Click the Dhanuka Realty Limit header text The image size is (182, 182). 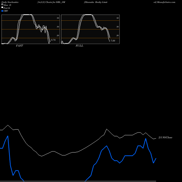[x=96, y=2]
